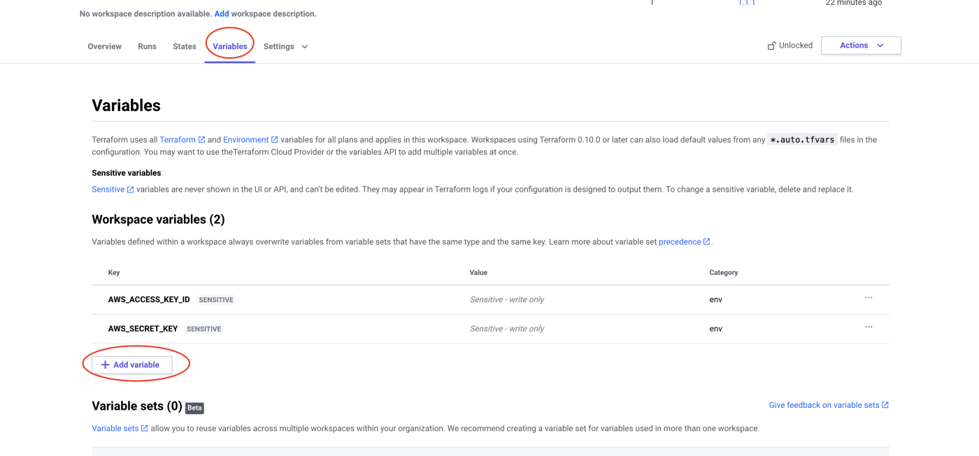The image size is (979, 456).
Task: Click external link icon next to Terraform
Action: pos(201,140)
